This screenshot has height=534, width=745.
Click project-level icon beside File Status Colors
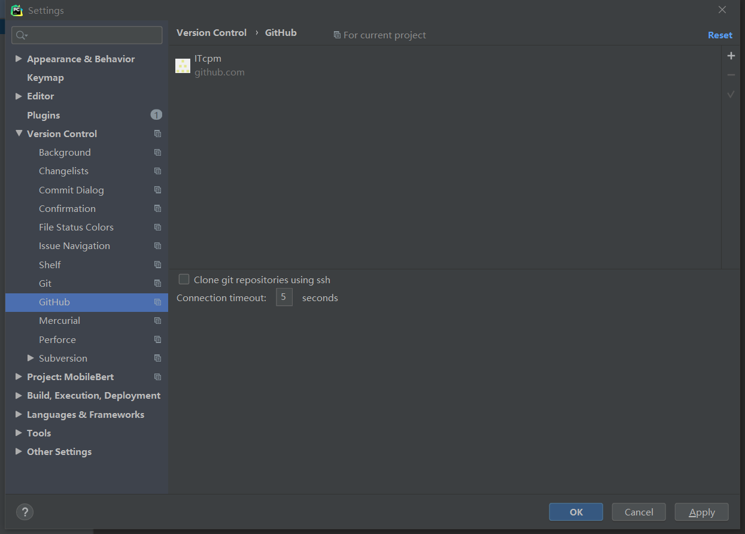(157, 227)
